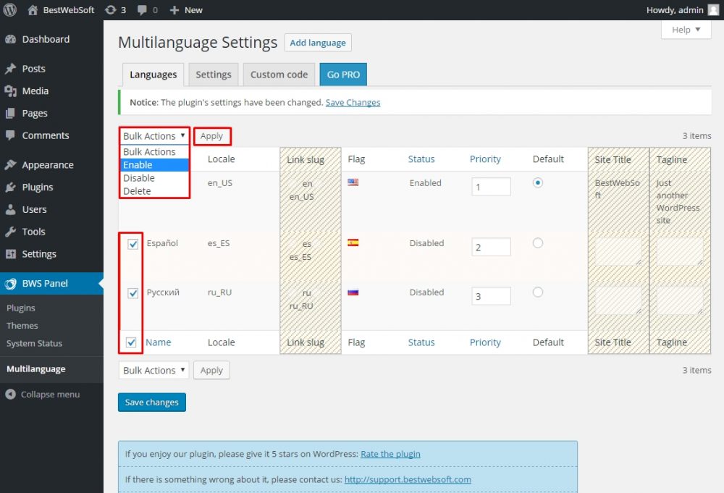The image size is (724, 493).
Task: Click the US flag icon for en_US
Action: tap(353, 182)
